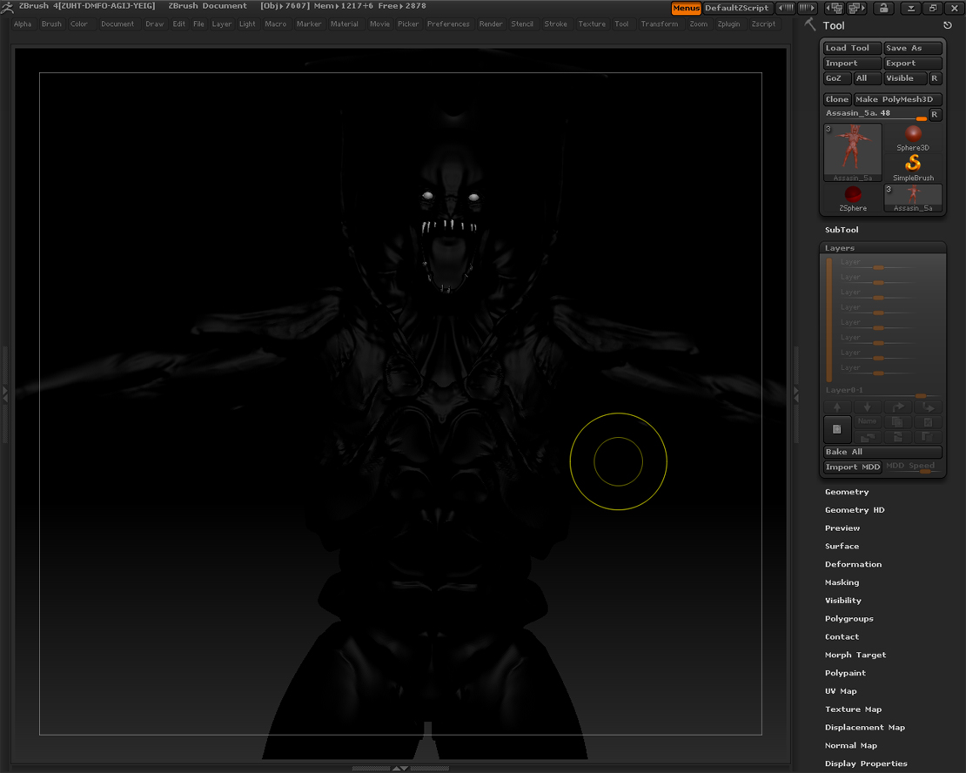Open the Zplugin menu
Screen dimensions: 966x773
pyautogui.click(x=728, y=24)
